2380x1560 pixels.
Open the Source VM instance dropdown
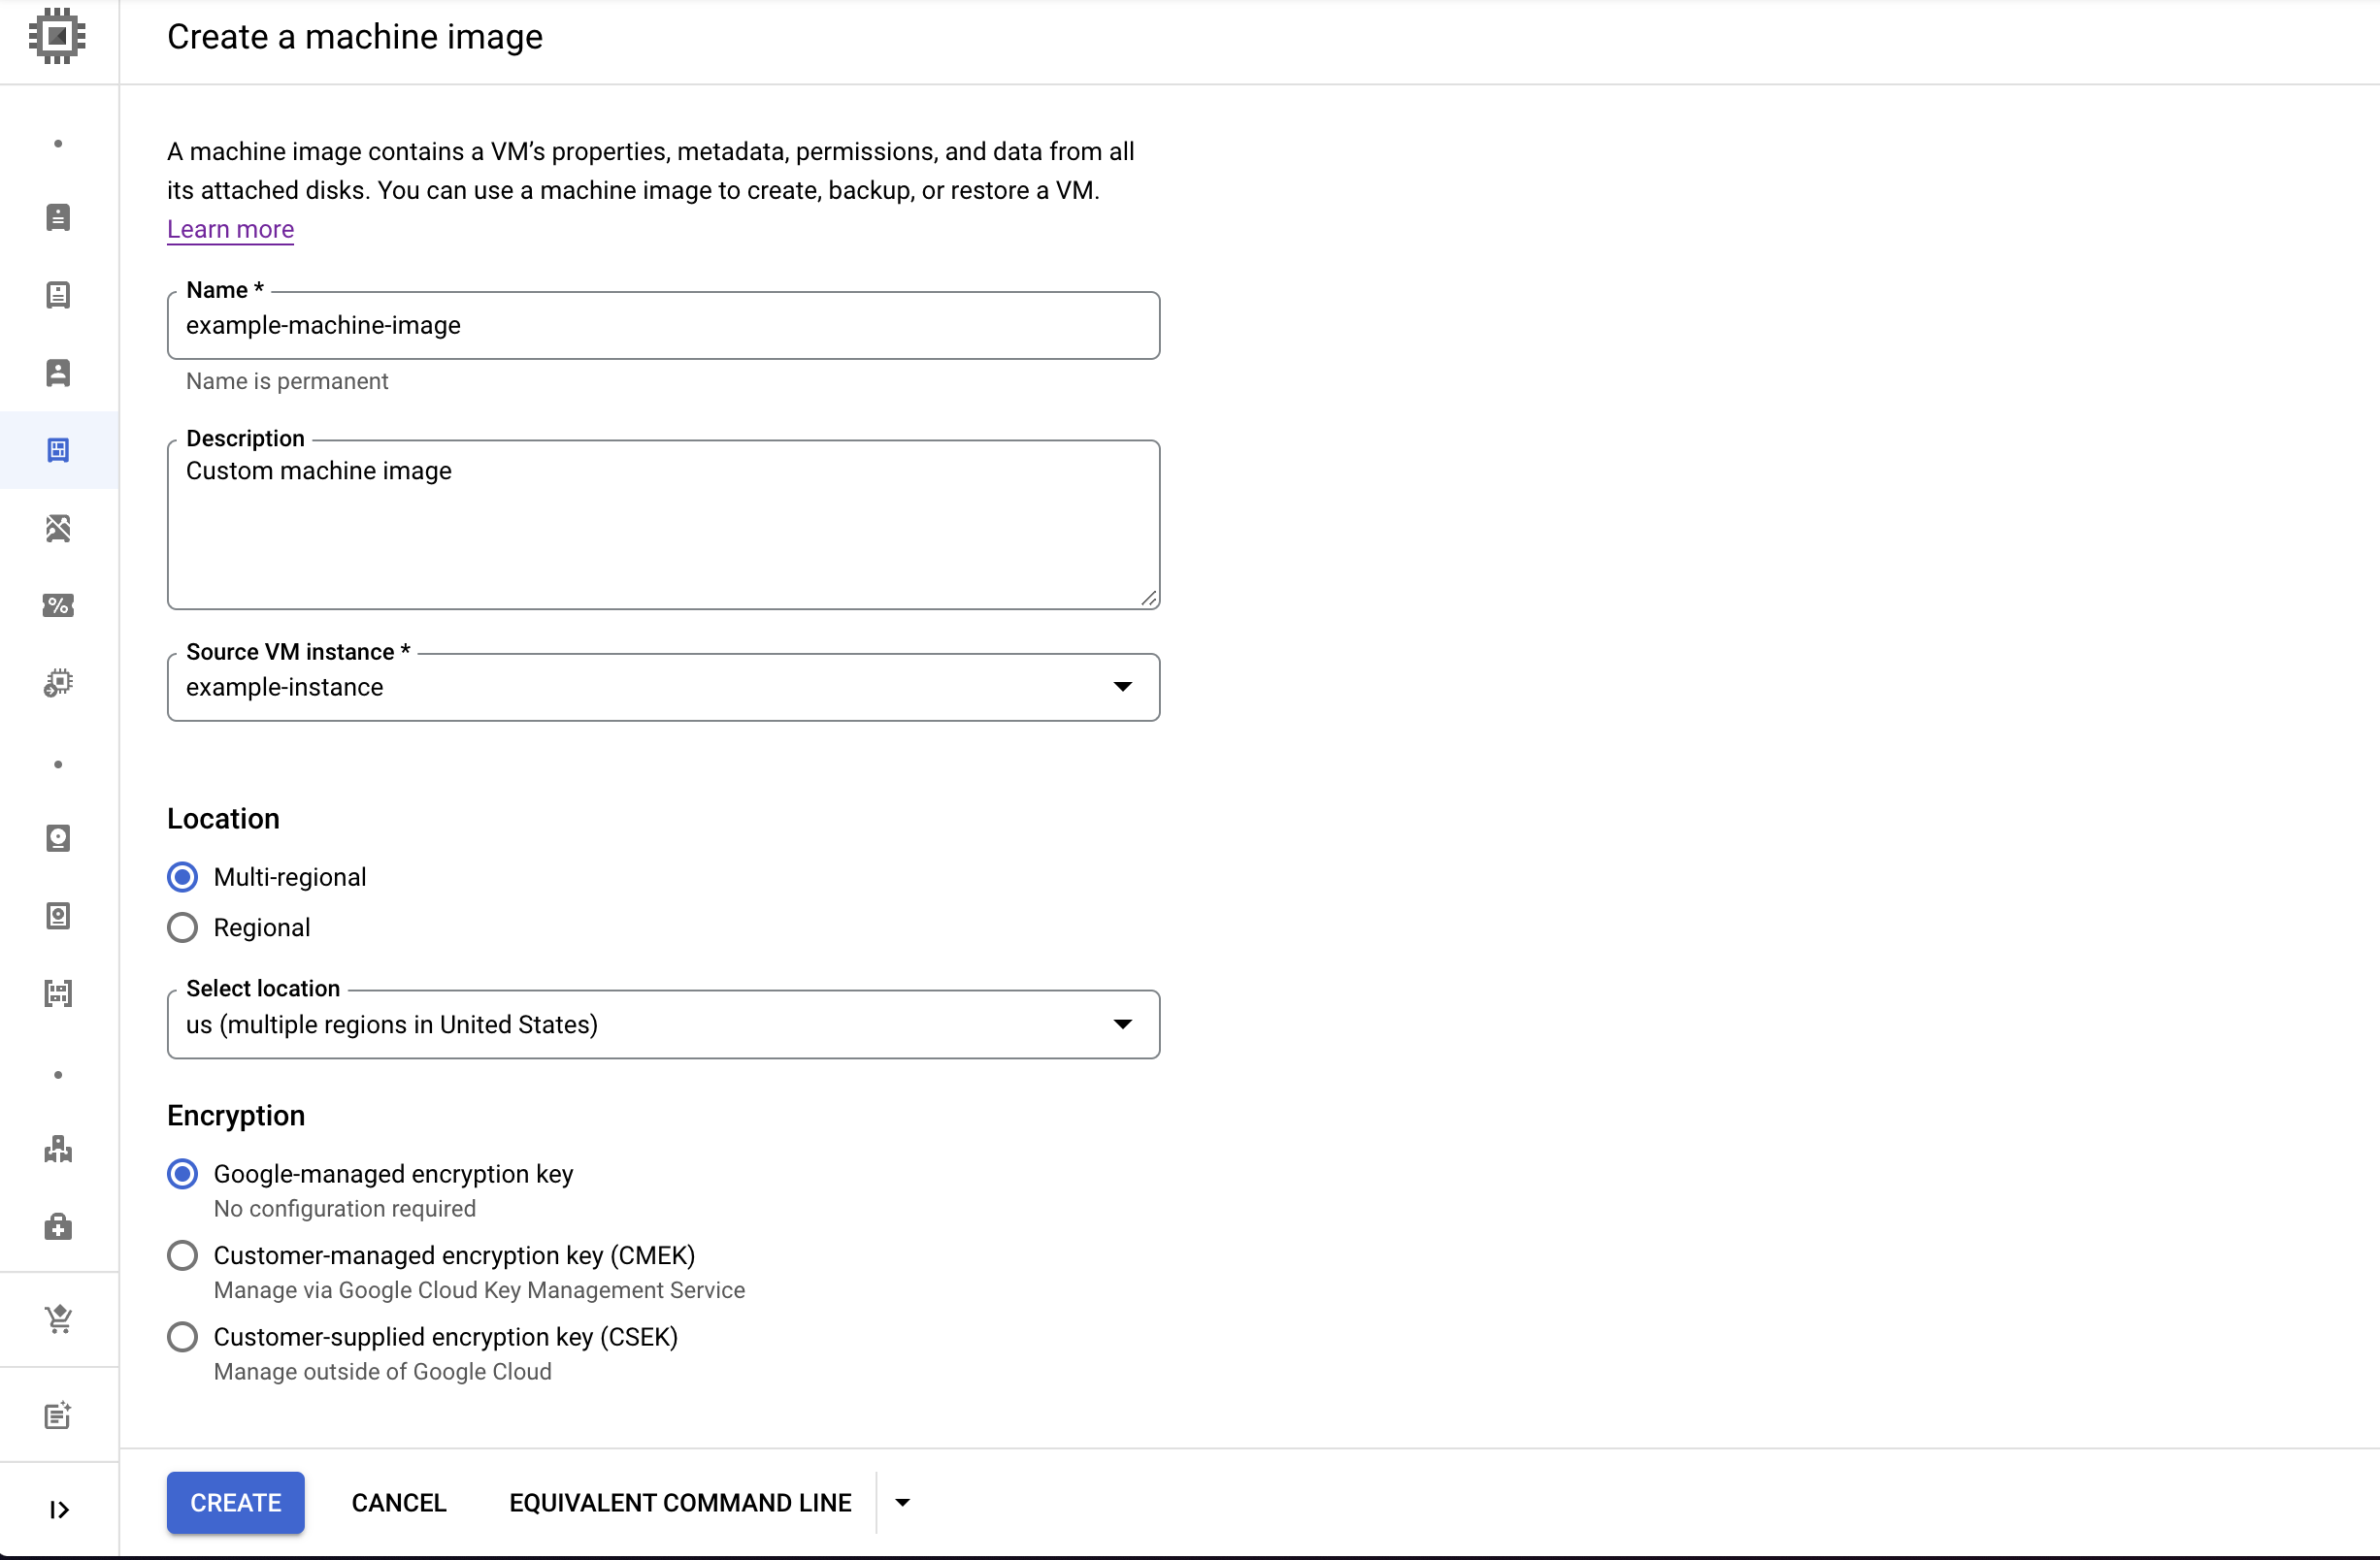pos(662,688)
